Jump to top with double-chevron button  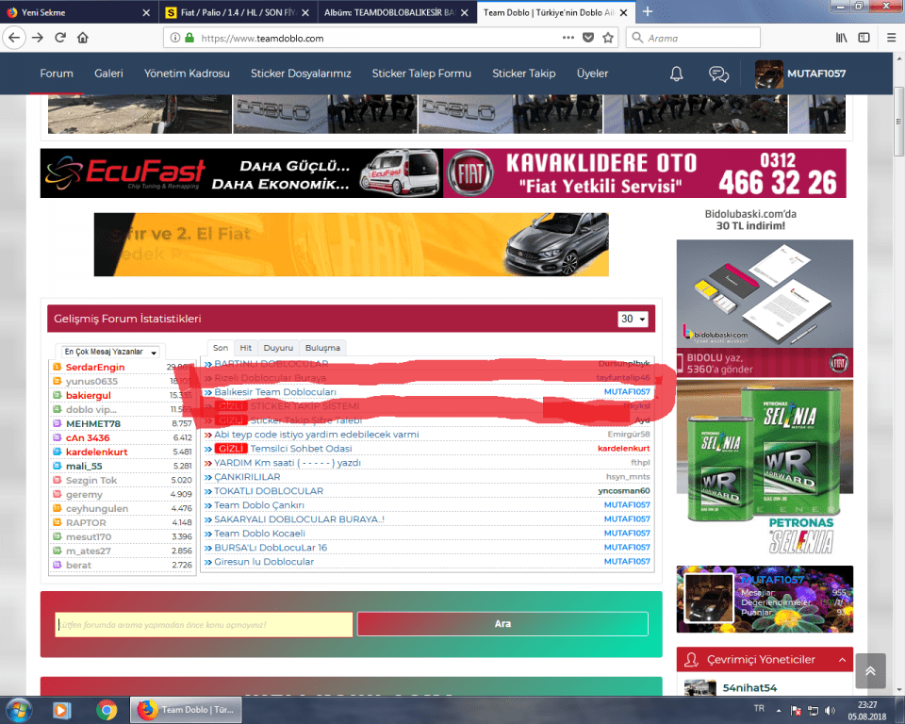[870, 670]
